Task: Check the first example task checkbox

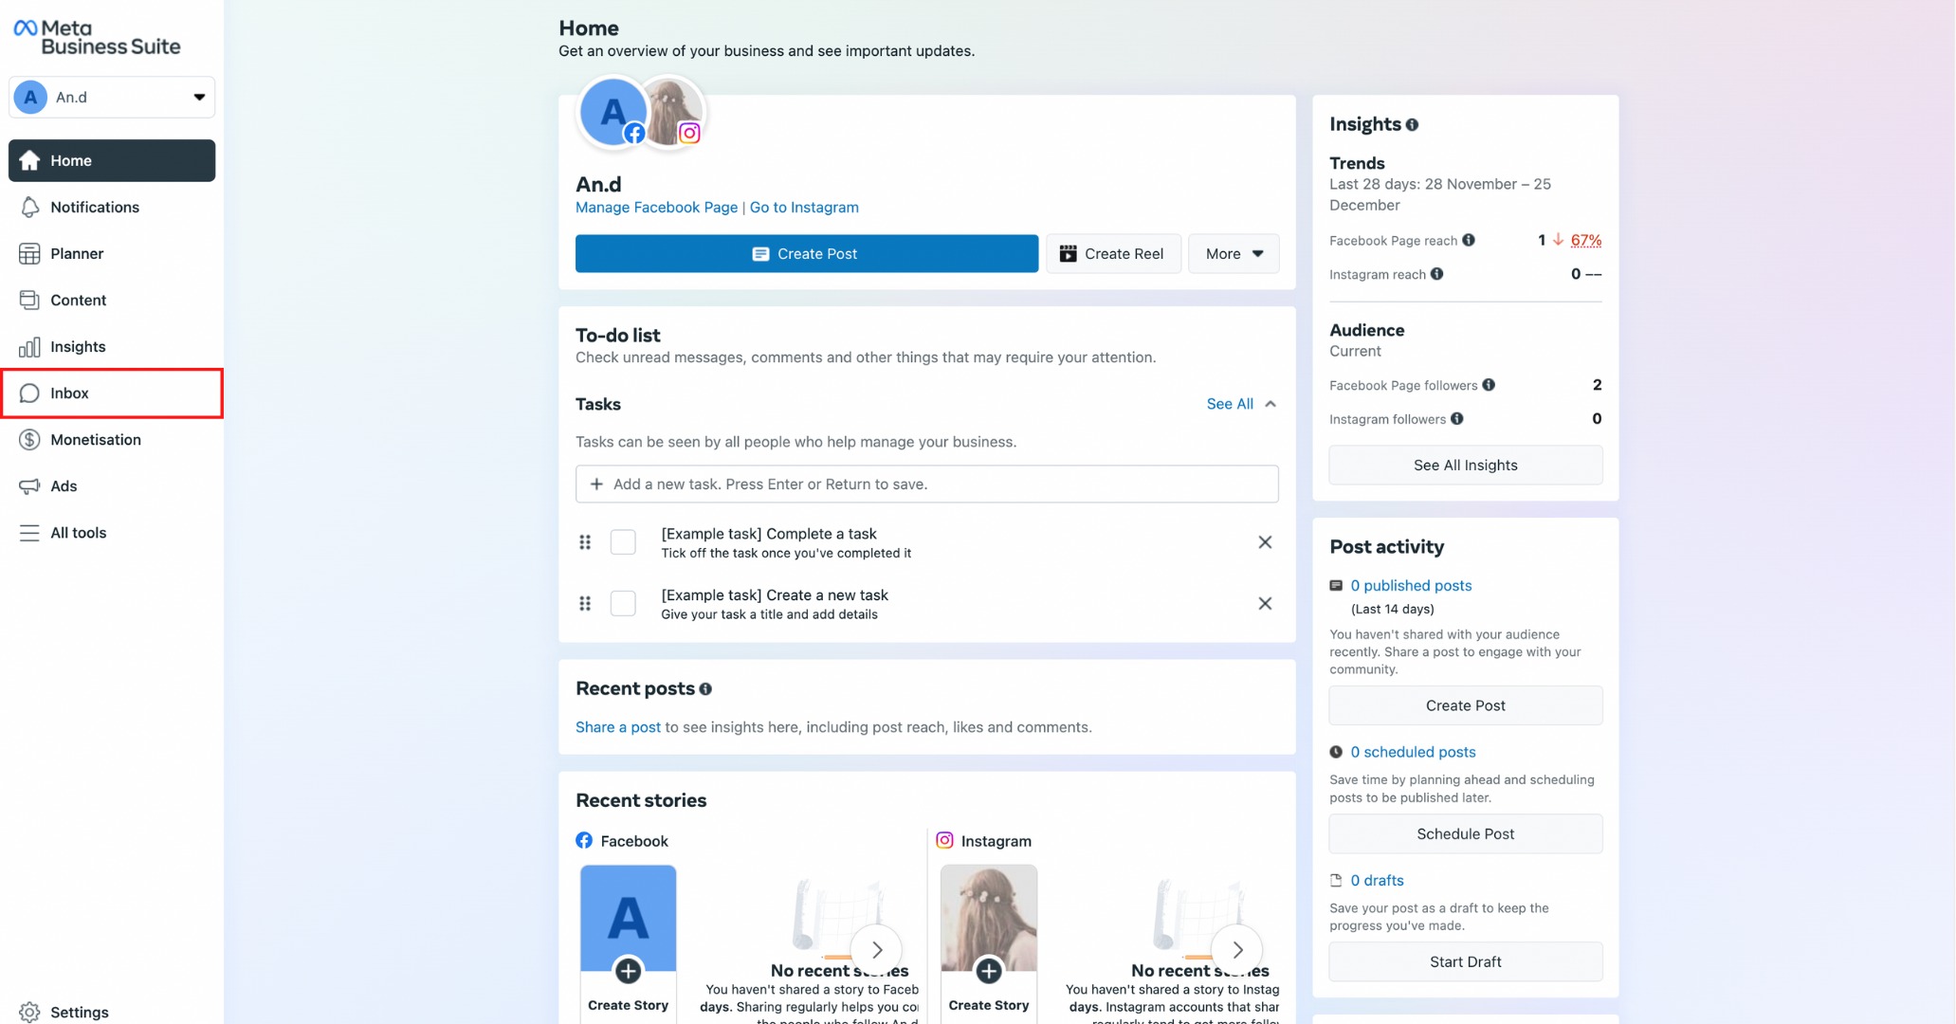Action: [622, 541]
